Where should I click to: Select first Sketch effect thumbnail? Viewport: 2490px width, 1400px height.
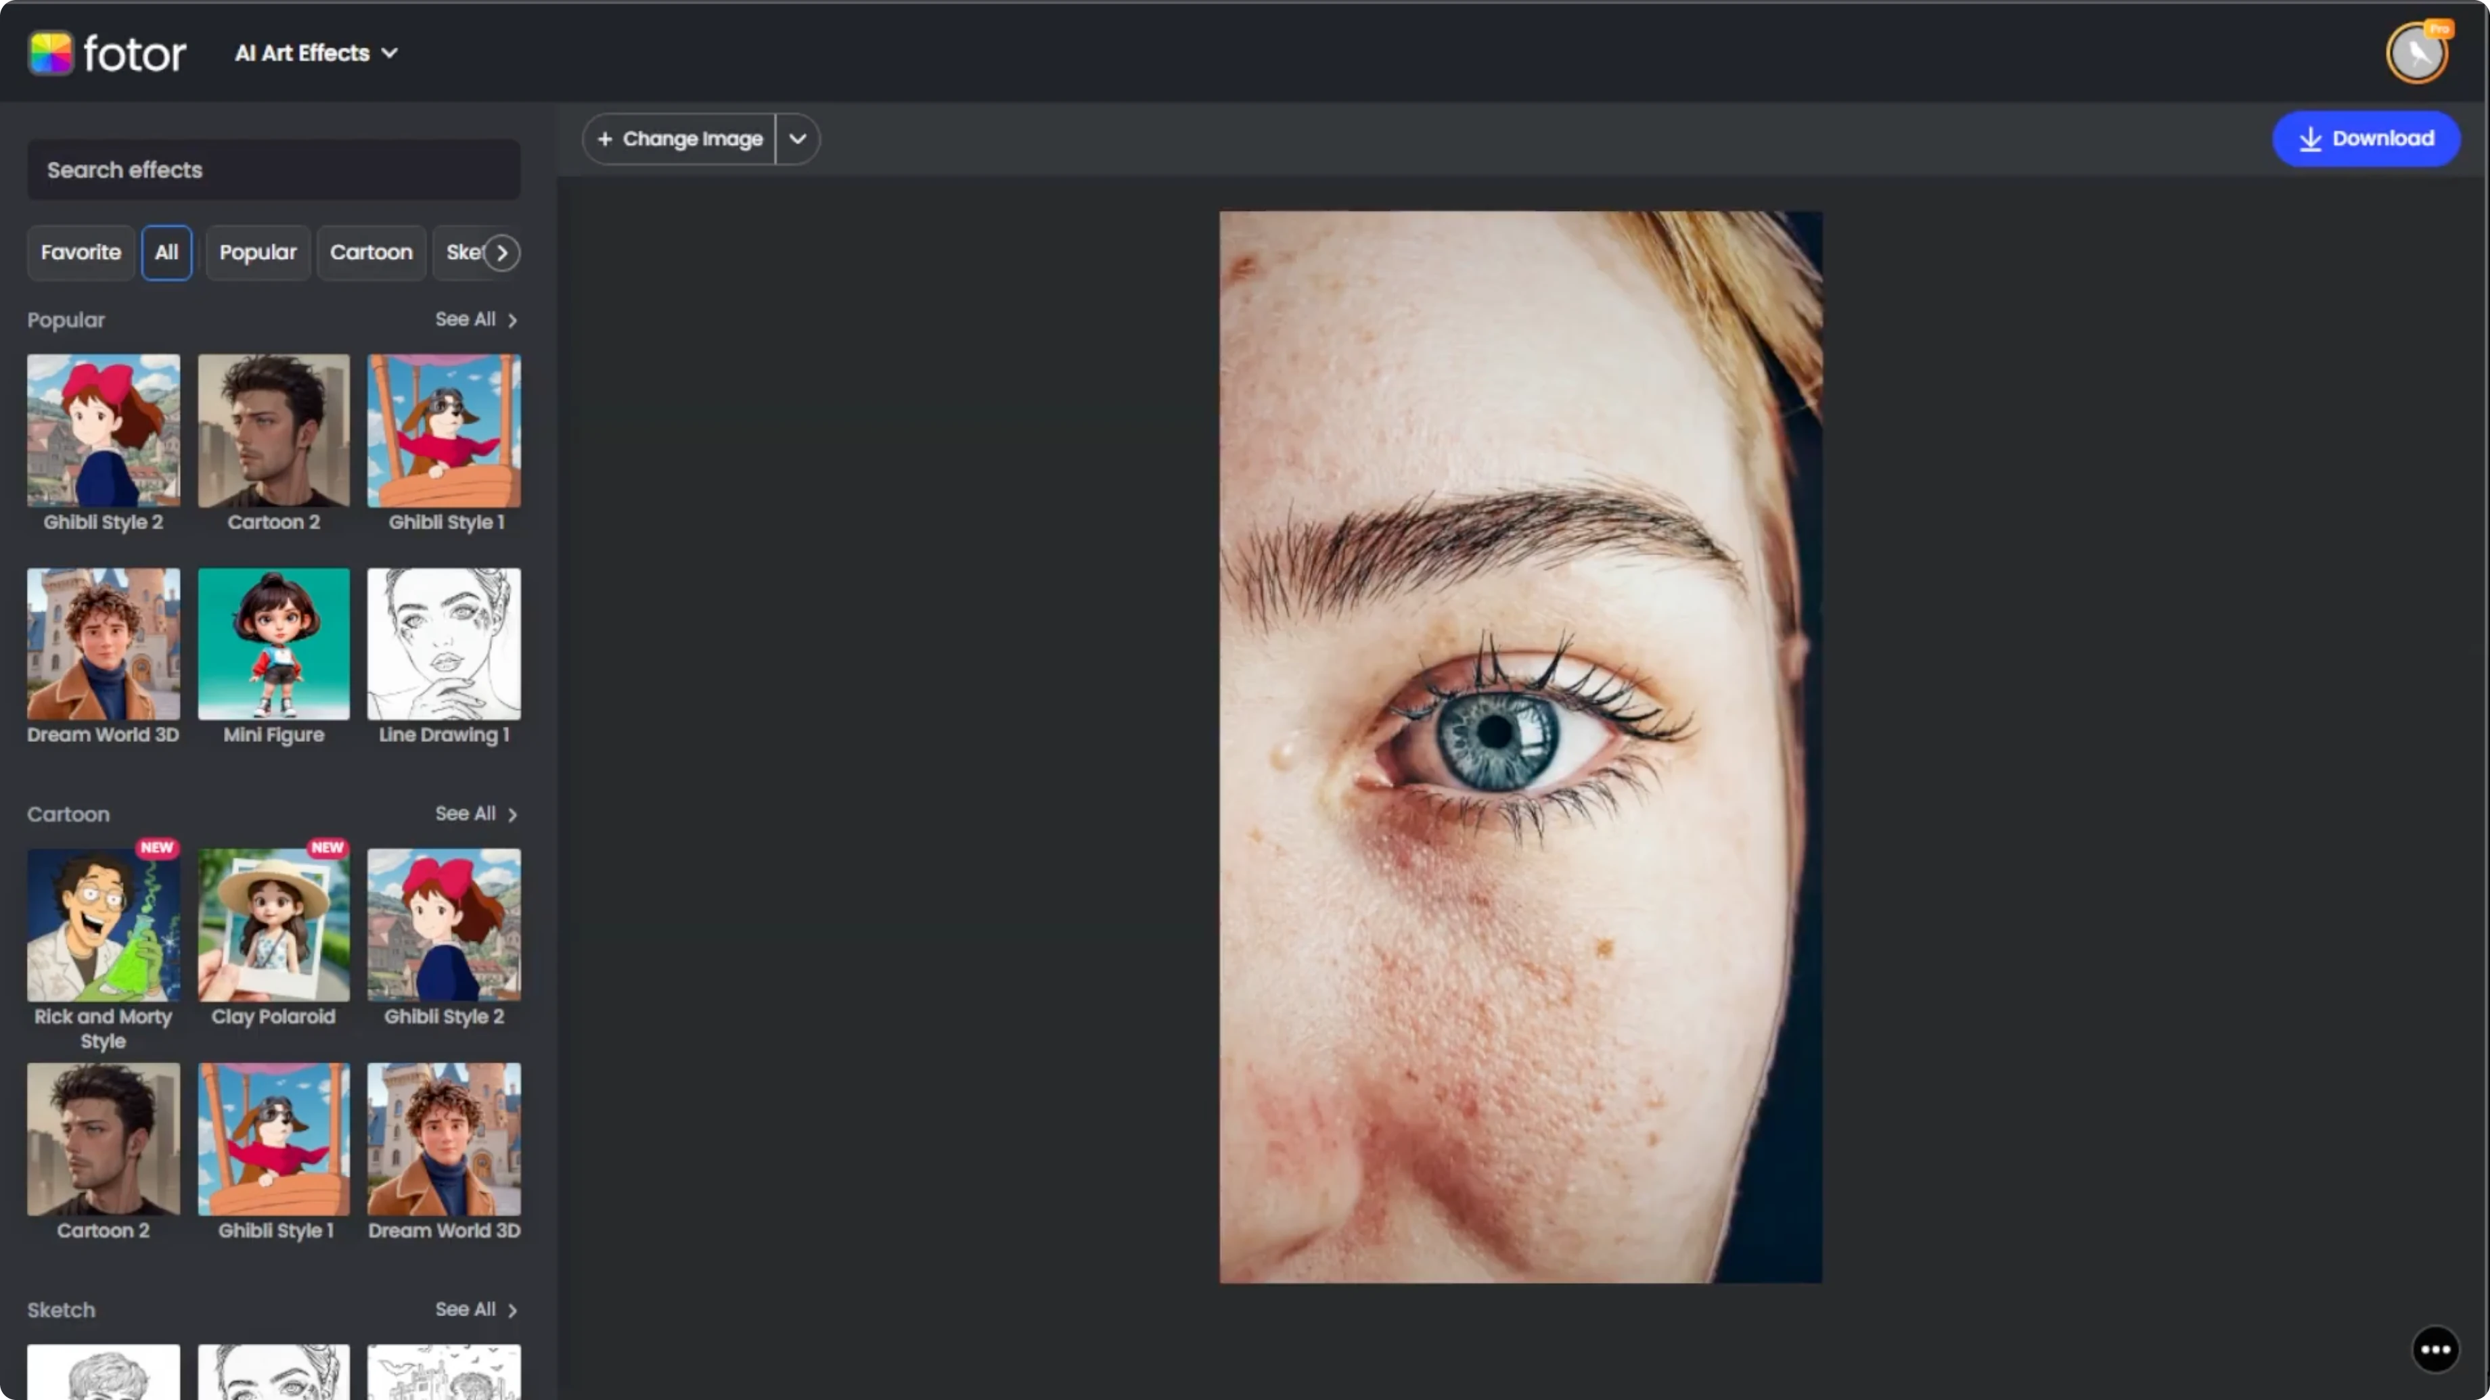point(104,1372)
